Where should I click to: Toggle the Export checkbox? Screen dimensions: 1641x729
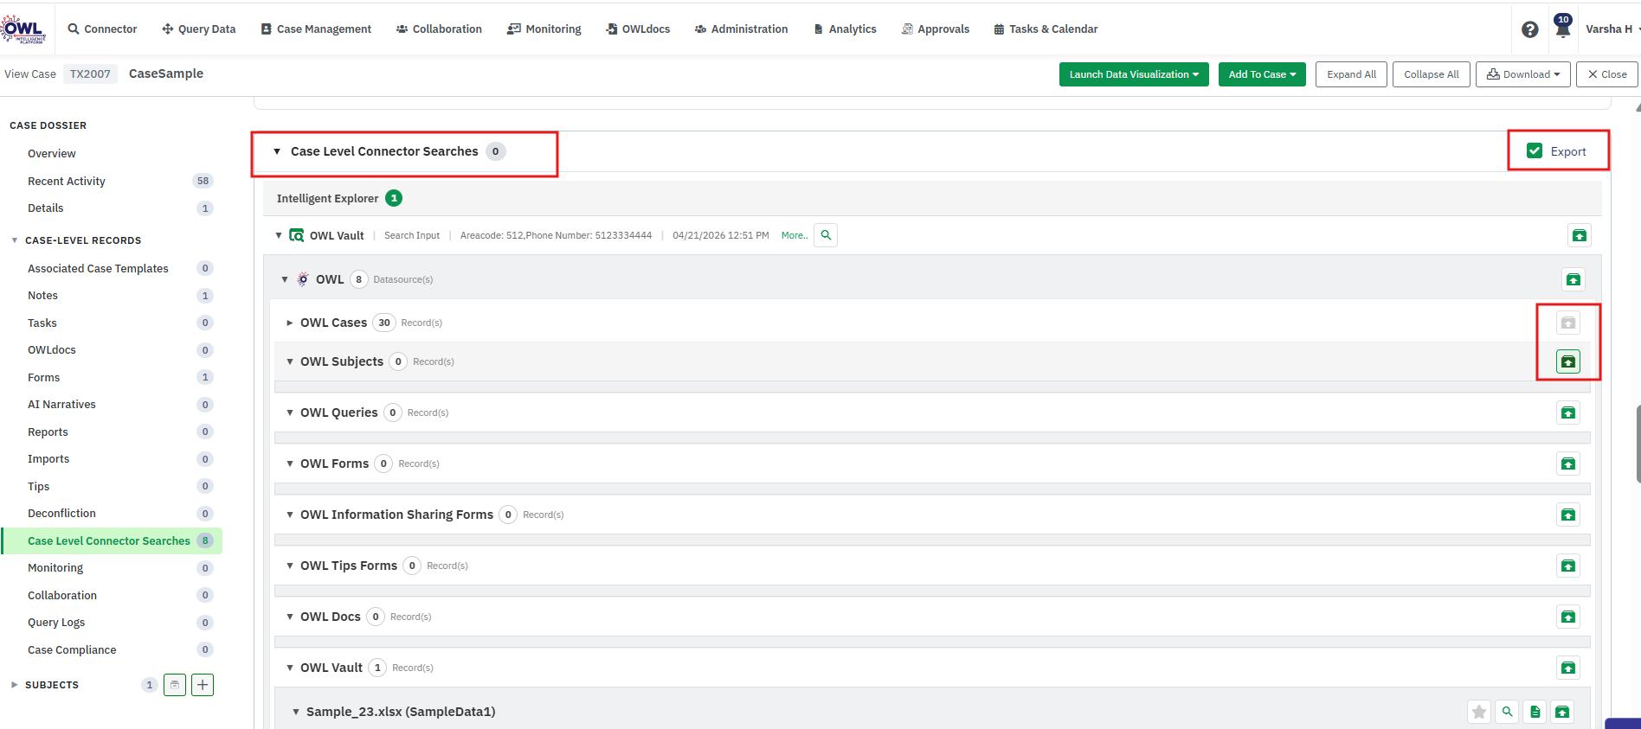(1535, 150)
